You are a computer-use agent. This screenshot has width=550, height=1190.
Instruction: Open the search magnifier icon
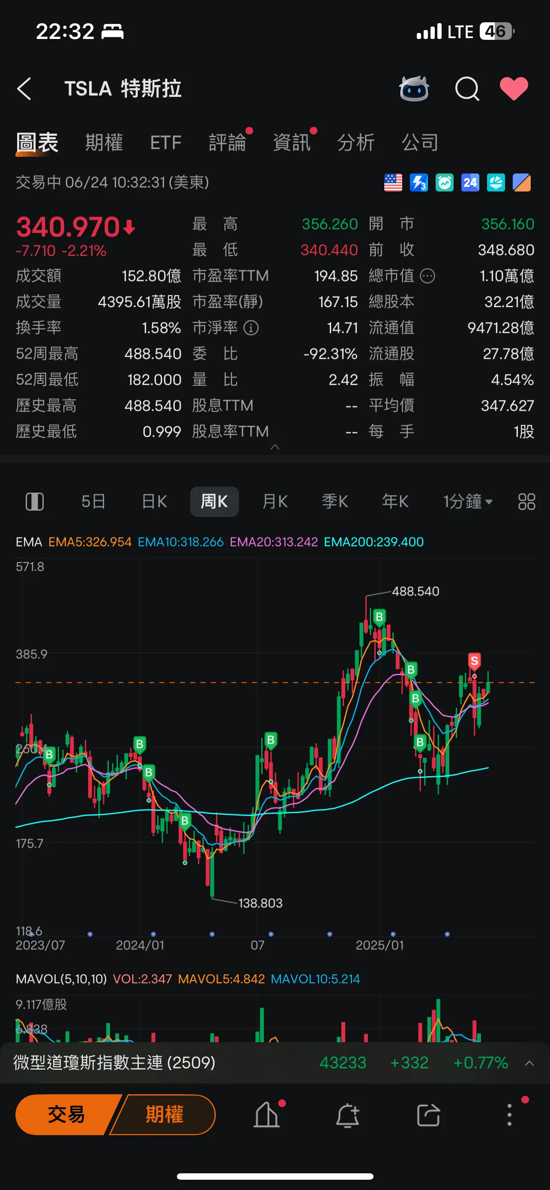(x=467, y=89)
